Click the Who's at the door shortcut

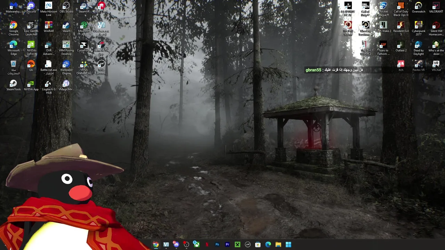coord(436,48)
